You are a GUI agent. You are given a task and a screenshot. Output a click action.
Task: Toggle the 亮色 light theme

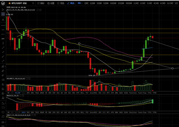click(x=61, y=3)
